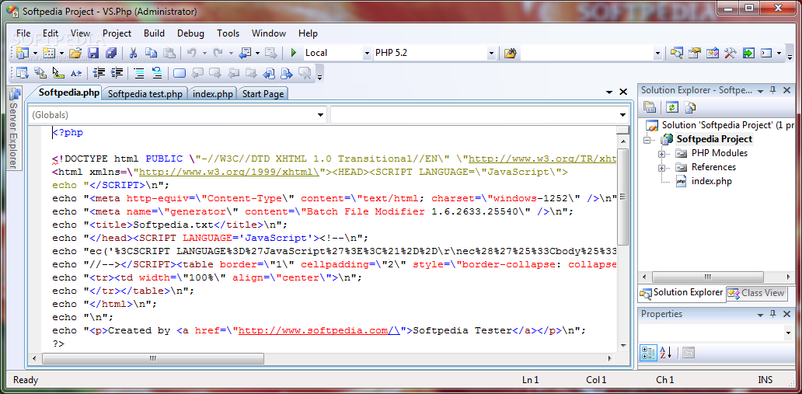Click the Save All icon
802x394 pixels.
(x=111, y=53)
